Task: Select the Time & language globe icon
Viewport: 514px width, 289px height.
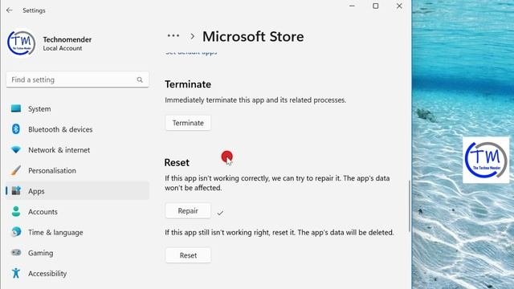Action: click(x=16, y=232)
